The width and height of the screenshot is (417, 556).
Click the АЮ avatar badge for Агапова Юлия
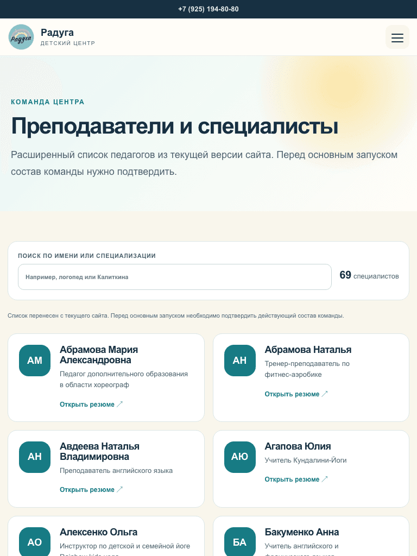click(x=239, y=457)
